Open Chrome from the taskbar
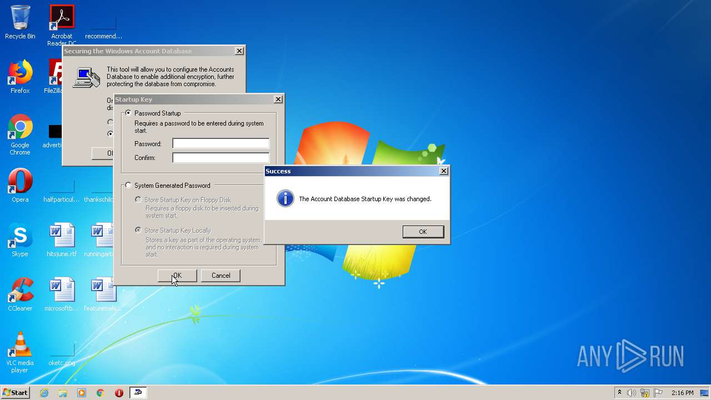 point(101,393)
